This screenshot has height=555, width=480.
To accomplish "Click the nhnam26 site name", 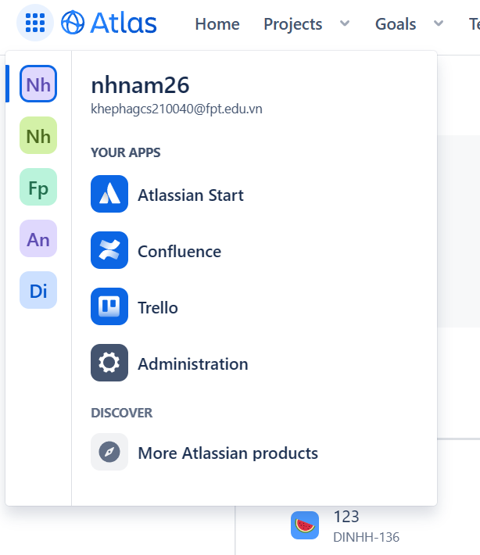I will pos(140,85).
